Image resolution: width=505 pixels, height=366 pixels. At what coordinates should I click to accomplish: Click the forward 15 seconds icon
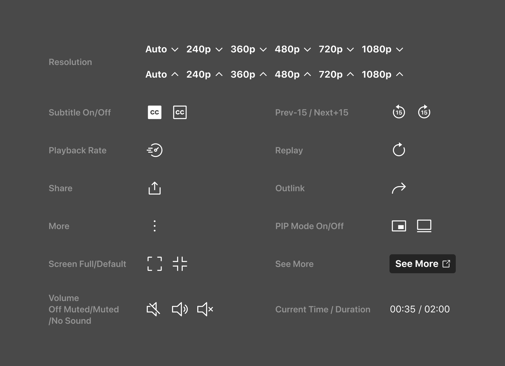click(x=424, y=112)
